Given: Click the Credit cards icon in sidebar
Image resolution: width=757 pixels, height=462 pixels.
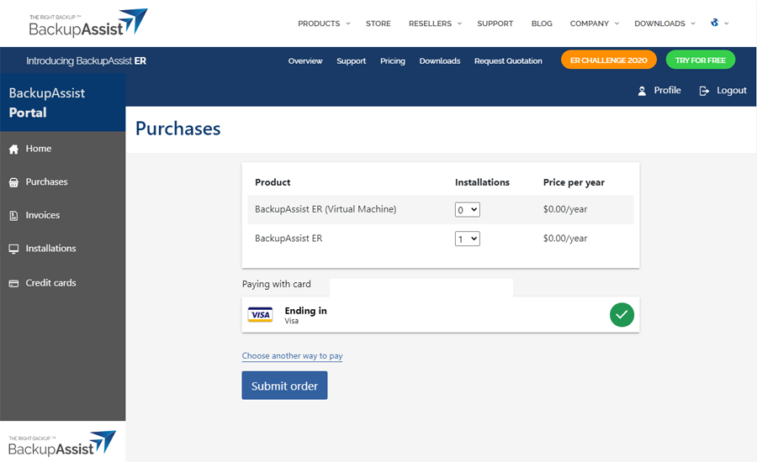Looking at the screenshot, I should [13, 284].
